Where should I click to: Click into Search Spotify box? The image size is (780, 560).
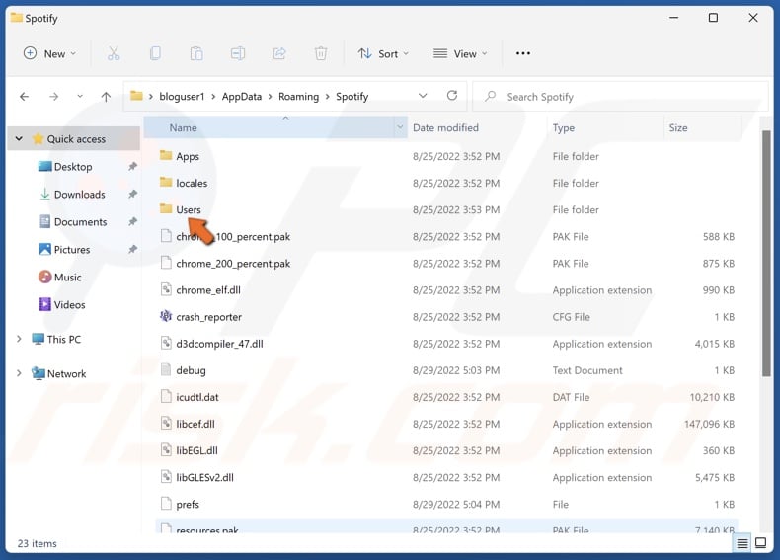pyautogui.click(x=620, y=97)
